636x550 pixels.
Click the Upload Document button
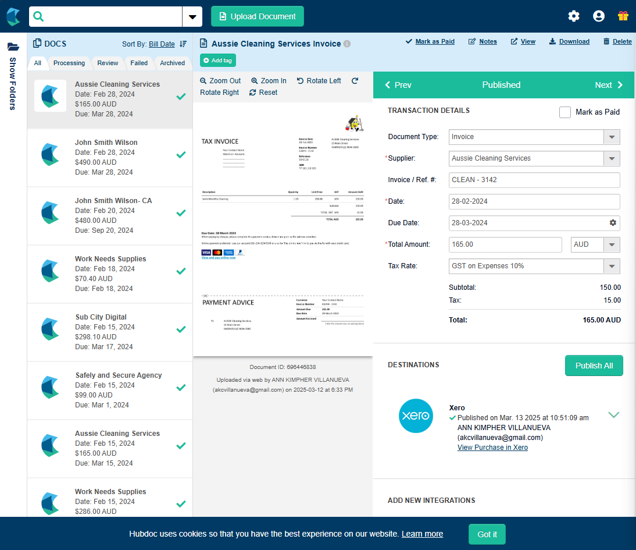258,16
